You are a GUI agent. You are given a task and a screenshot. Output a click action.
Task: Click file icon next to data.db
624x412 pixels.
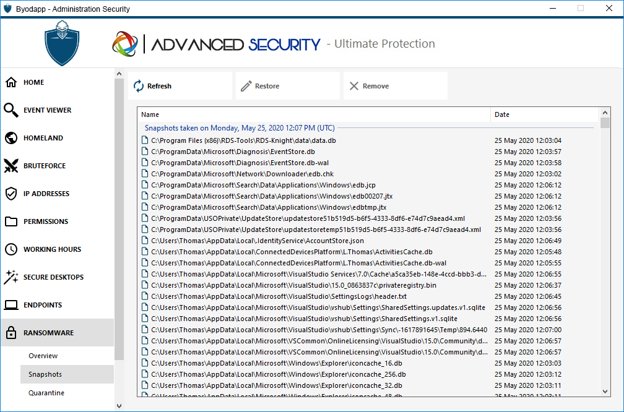pos(145,140)
